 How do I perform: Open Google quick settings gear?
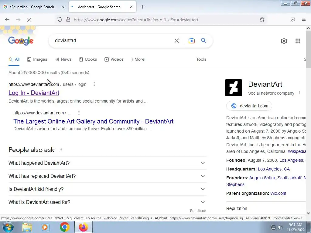pos(284,41)
